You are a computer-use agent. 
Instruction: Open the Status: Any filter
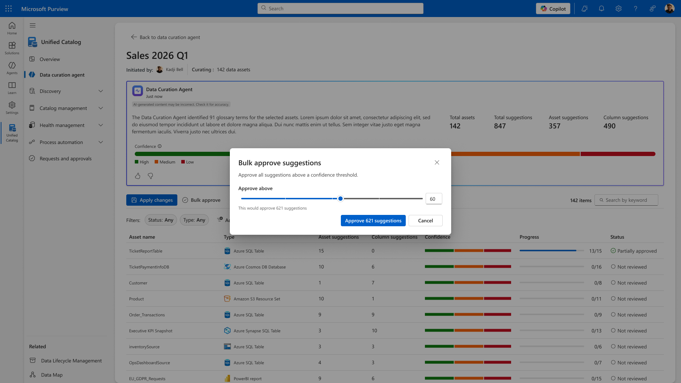tap(161, 220)
